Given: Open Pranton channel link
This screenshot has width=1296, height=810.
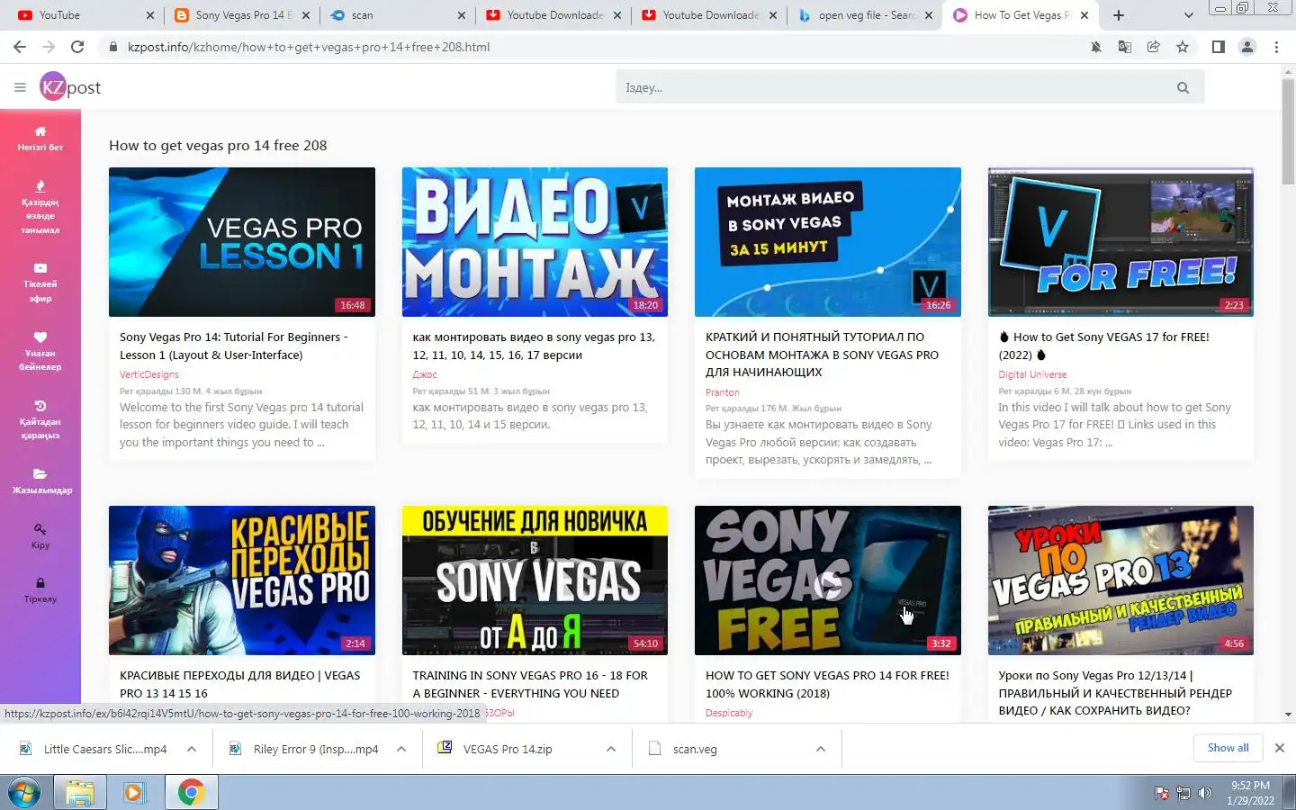Looking at the screenshot, I should [723, 392].
